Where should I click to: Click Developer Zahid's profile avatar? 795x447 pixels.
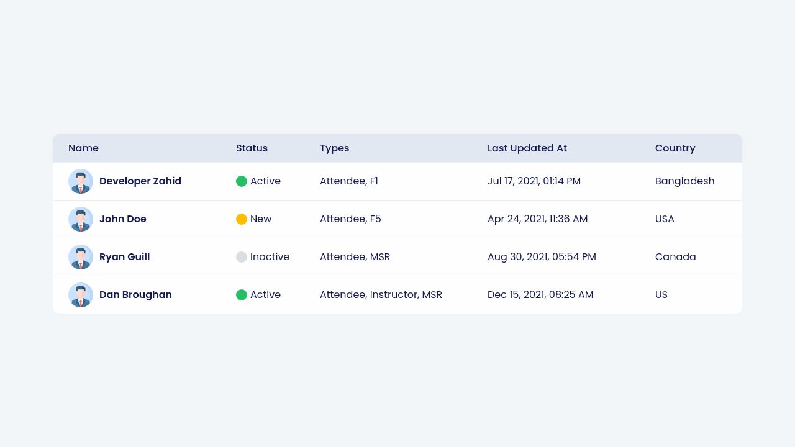(x=81, y=181)
